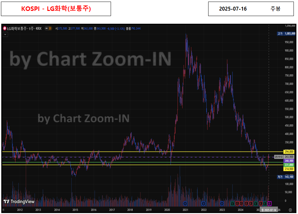This screenshot has height=214, width=298.
Task: Click the 2025-07-16 date in header
Action: pyautogui.click(x=233, y=9)
